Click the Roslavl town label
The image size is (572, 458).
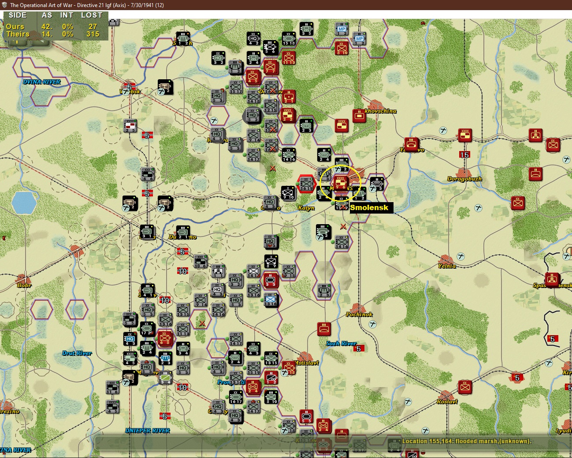pyautogui.click(x=447, y=402)
